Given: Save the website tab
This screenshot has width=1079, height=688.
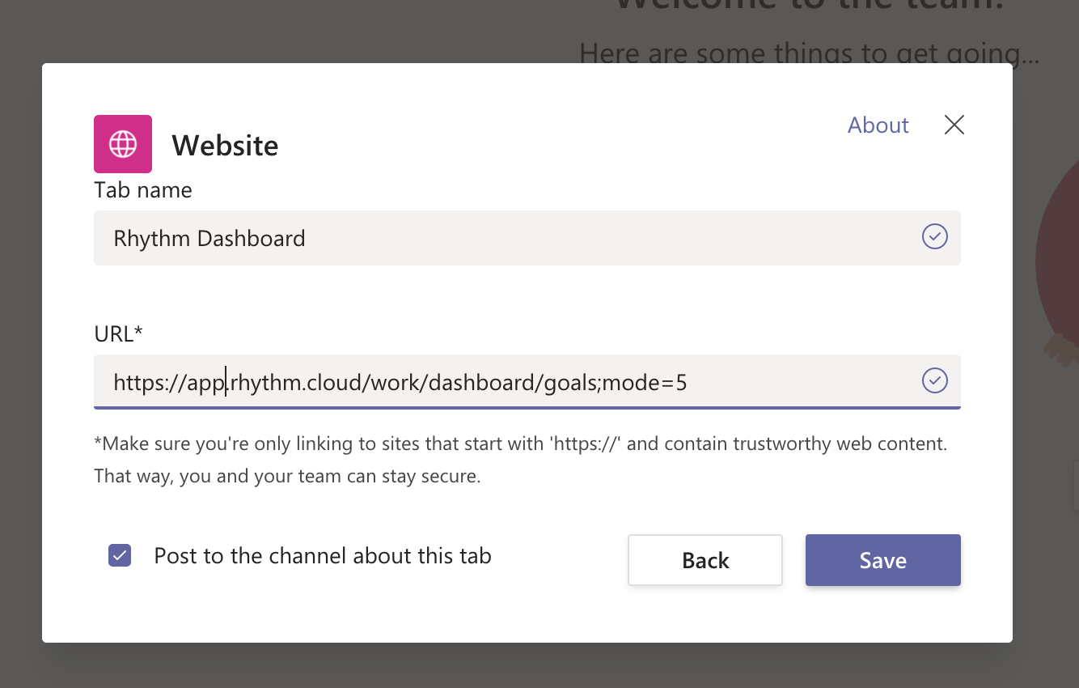Looking at the screenshot, I should [883, 560].
